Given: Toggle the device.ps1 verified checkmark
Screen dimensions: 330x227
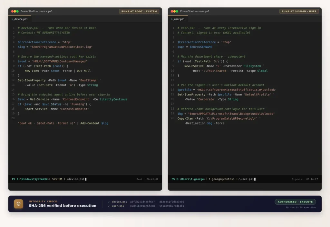Looking at the screenshot, I should pos(109,202).
